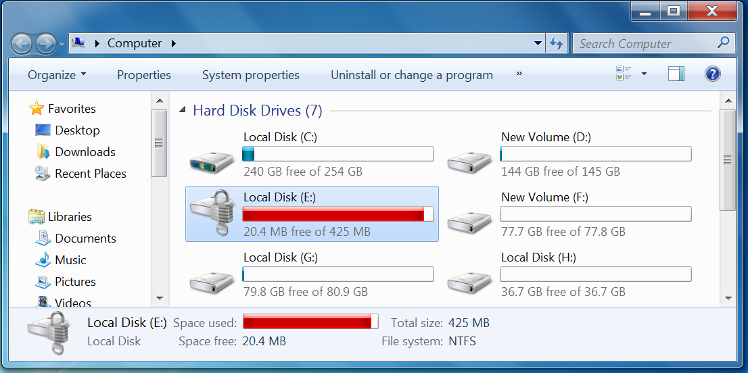Viewport: 748px width, 373px height.
Task: Click the main pane scroll up arrow
Action: (728, 101)
